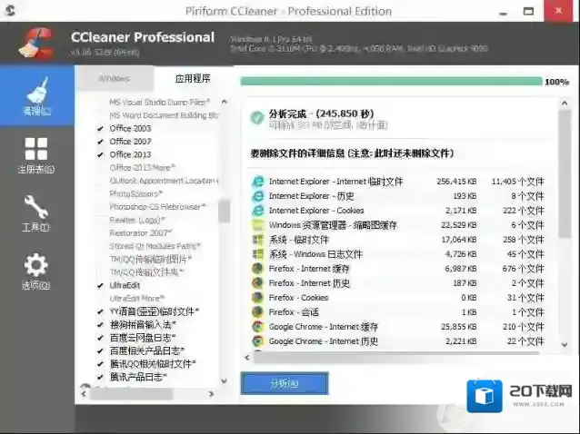Image resolution: width=580 pixels, height=434 pixels.
Task: Click application list scroll up arrow
Action: pyautogui.click(x=225, y=102)
